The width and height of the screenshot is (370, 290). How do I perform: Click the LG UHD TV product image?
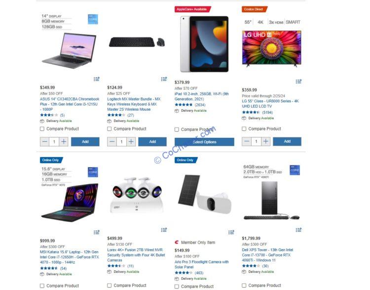point(272,48)
